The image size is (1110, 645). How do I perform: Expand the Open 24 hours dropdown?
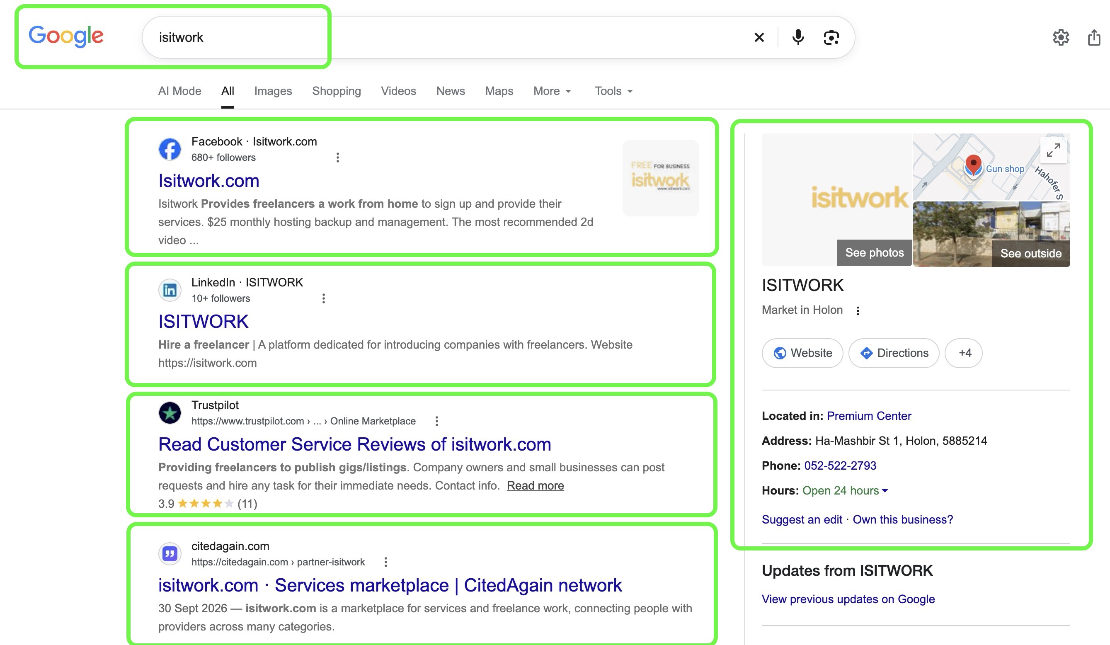[845, 491]
